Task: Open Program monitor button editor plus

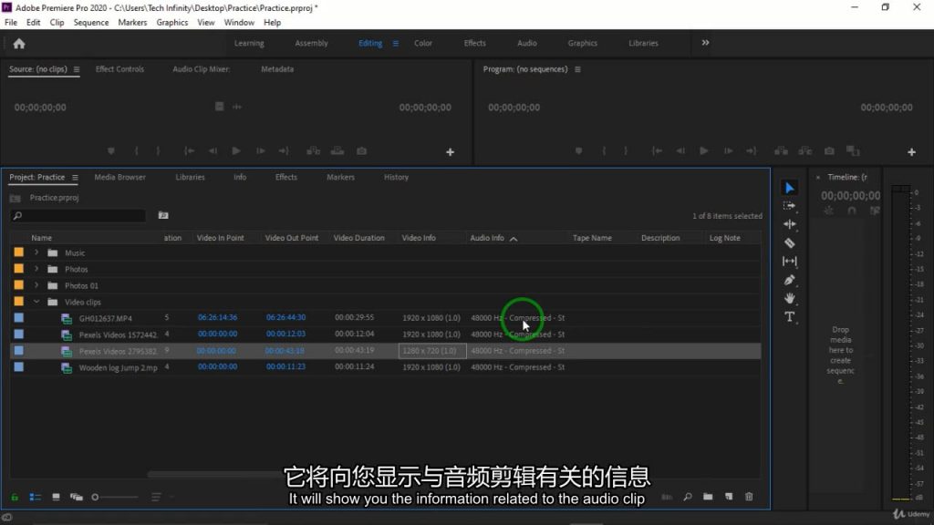Action: coord(911,152)
